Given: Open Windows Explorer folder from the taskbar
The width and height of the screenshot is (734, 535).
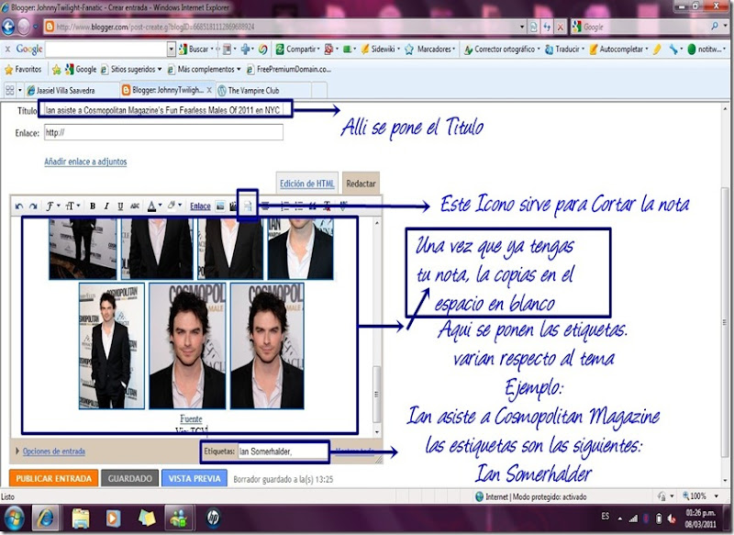Looking at the screenshot, I should [81, 518].
